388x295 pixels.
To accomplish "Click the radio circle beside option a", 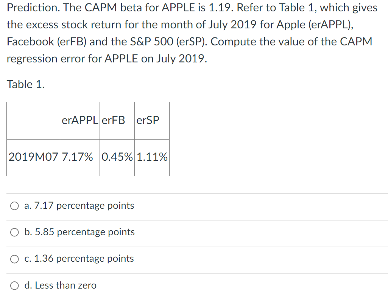I will [14, 206].
